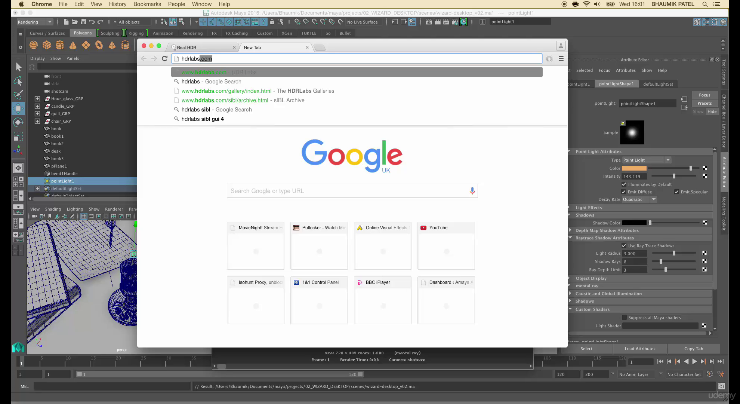
Task: Select the Paint Selection tool
Action: pyautogui.click(x=18, y=94)
